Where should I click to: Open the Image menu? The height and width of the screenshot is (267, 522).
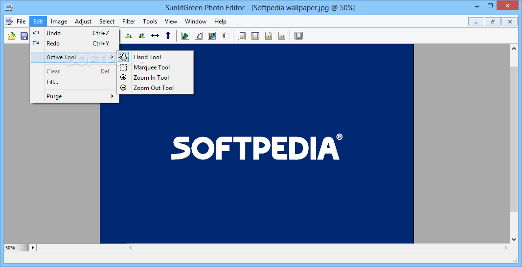[59, 22]
